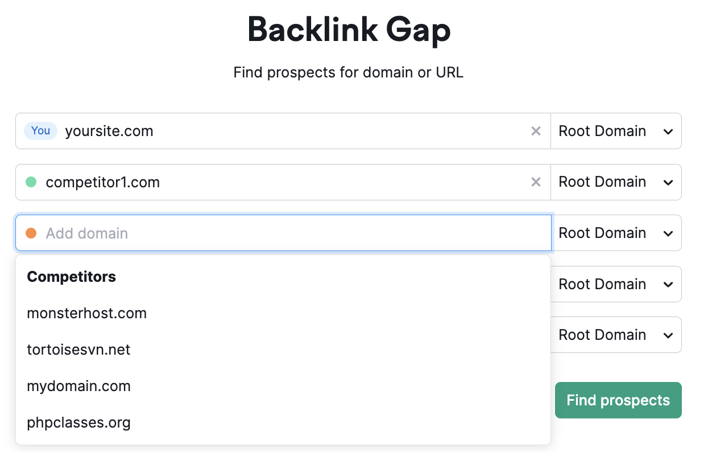Screen dimensions: 712x452
Task: Click the Find prospects button
Action: pos(618,400)
